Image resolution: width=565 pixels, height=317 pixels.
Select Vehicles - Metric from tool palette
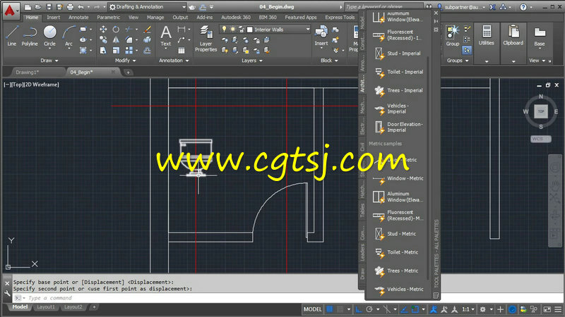[398, 290]
